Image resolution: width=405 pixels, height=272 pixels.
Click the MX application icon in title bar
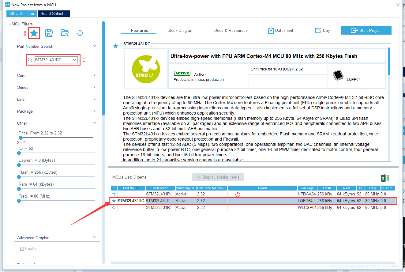pyautogui.click(x=7, y=5)
